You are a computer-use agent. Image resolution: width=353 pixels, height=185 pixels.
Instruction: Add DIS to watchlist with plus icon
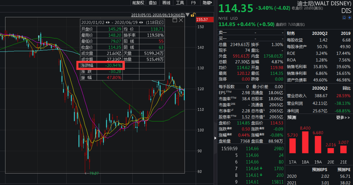pos(350,18)
